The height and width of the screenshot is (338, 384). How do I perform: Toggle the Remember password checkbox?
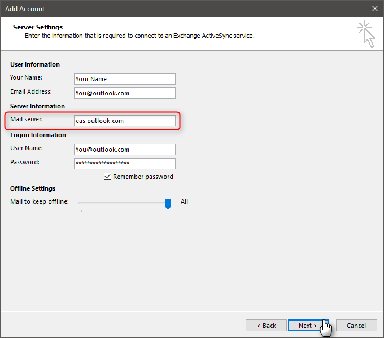click(x=107, y=177)
